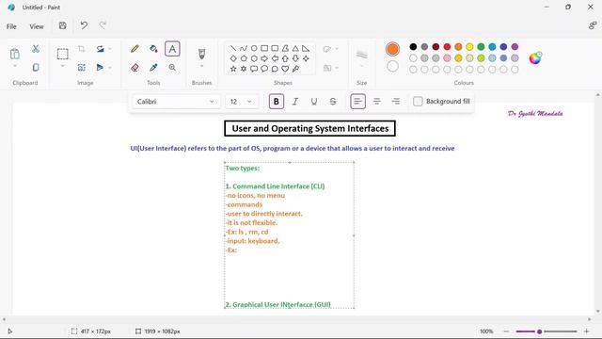
Task: Toggle Italic formatting
Action: 294,102
